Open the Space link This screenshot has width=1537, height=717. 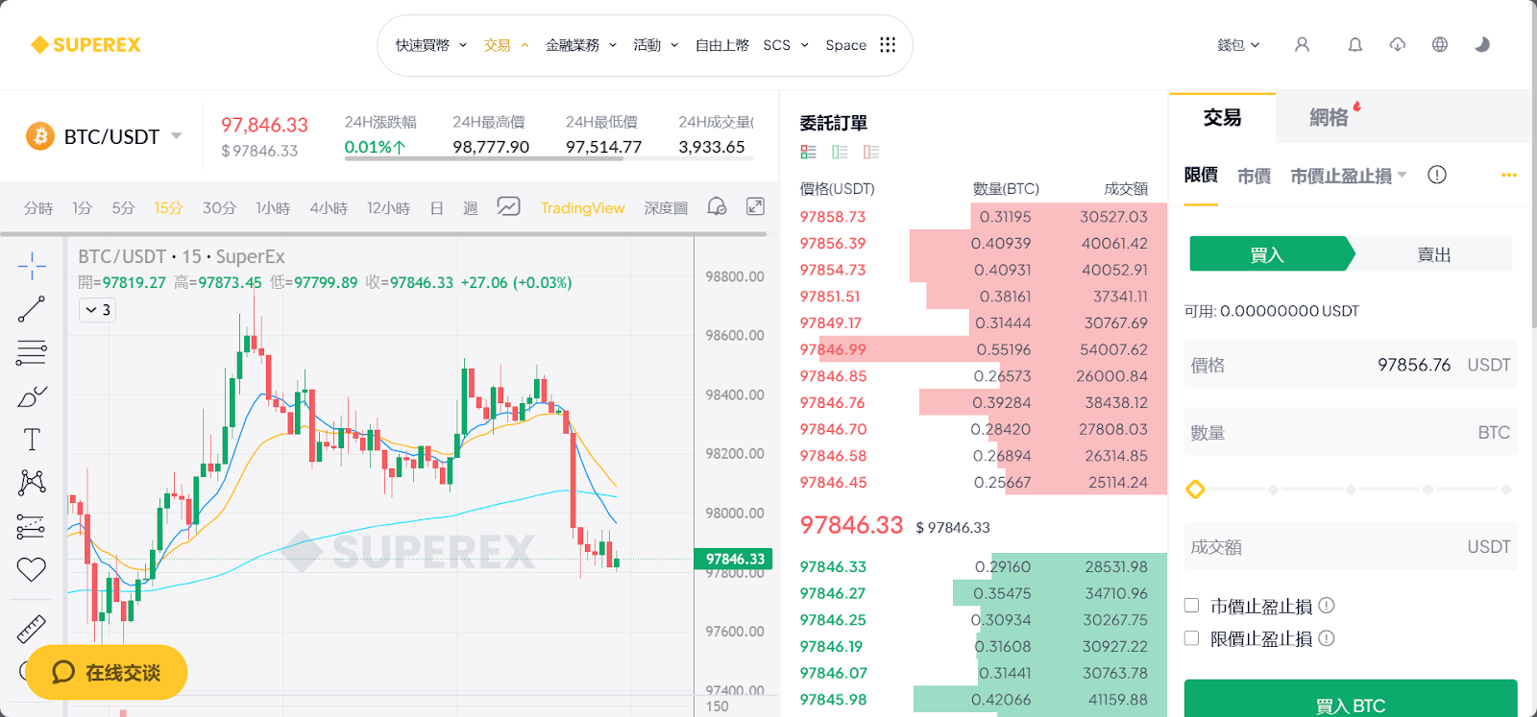[845, 45]
